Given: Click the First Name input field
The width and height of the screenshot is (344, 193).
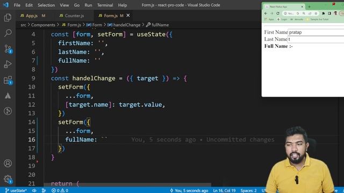Looking at the screenshot, I should (x=316, y=32).
